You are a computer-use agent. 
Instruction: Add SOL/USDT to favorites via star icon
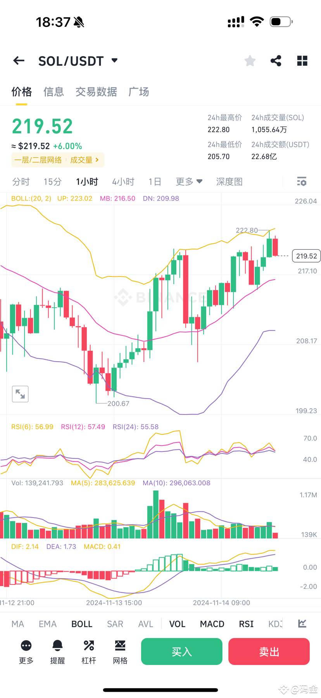click(250, 61)
